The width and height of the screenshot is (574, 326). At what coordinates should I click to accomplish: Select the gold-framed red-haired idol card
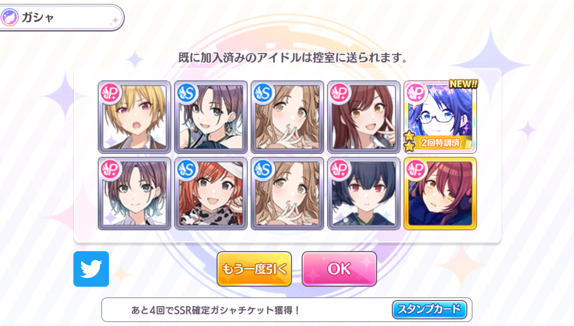tap(440, 194)
